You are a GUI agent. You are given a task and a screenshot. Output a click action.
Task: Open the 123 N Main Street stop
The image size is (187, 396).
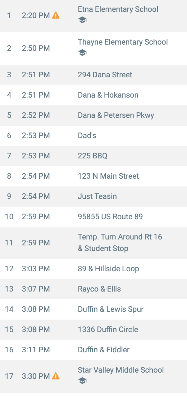(x=108, y=176)
